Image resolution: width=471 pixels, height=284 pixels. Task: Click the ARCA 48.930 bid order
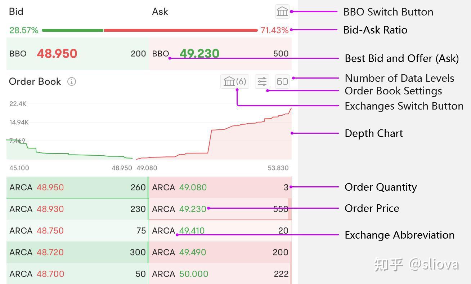[77, 209]
